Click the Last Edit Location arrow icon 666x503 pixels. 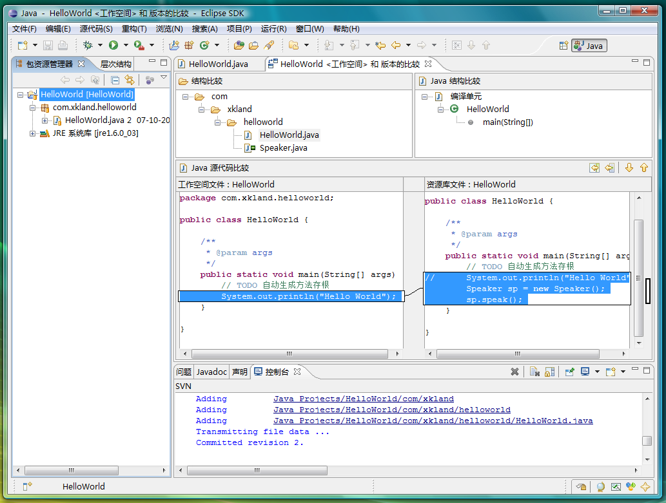tap(380, 45)
